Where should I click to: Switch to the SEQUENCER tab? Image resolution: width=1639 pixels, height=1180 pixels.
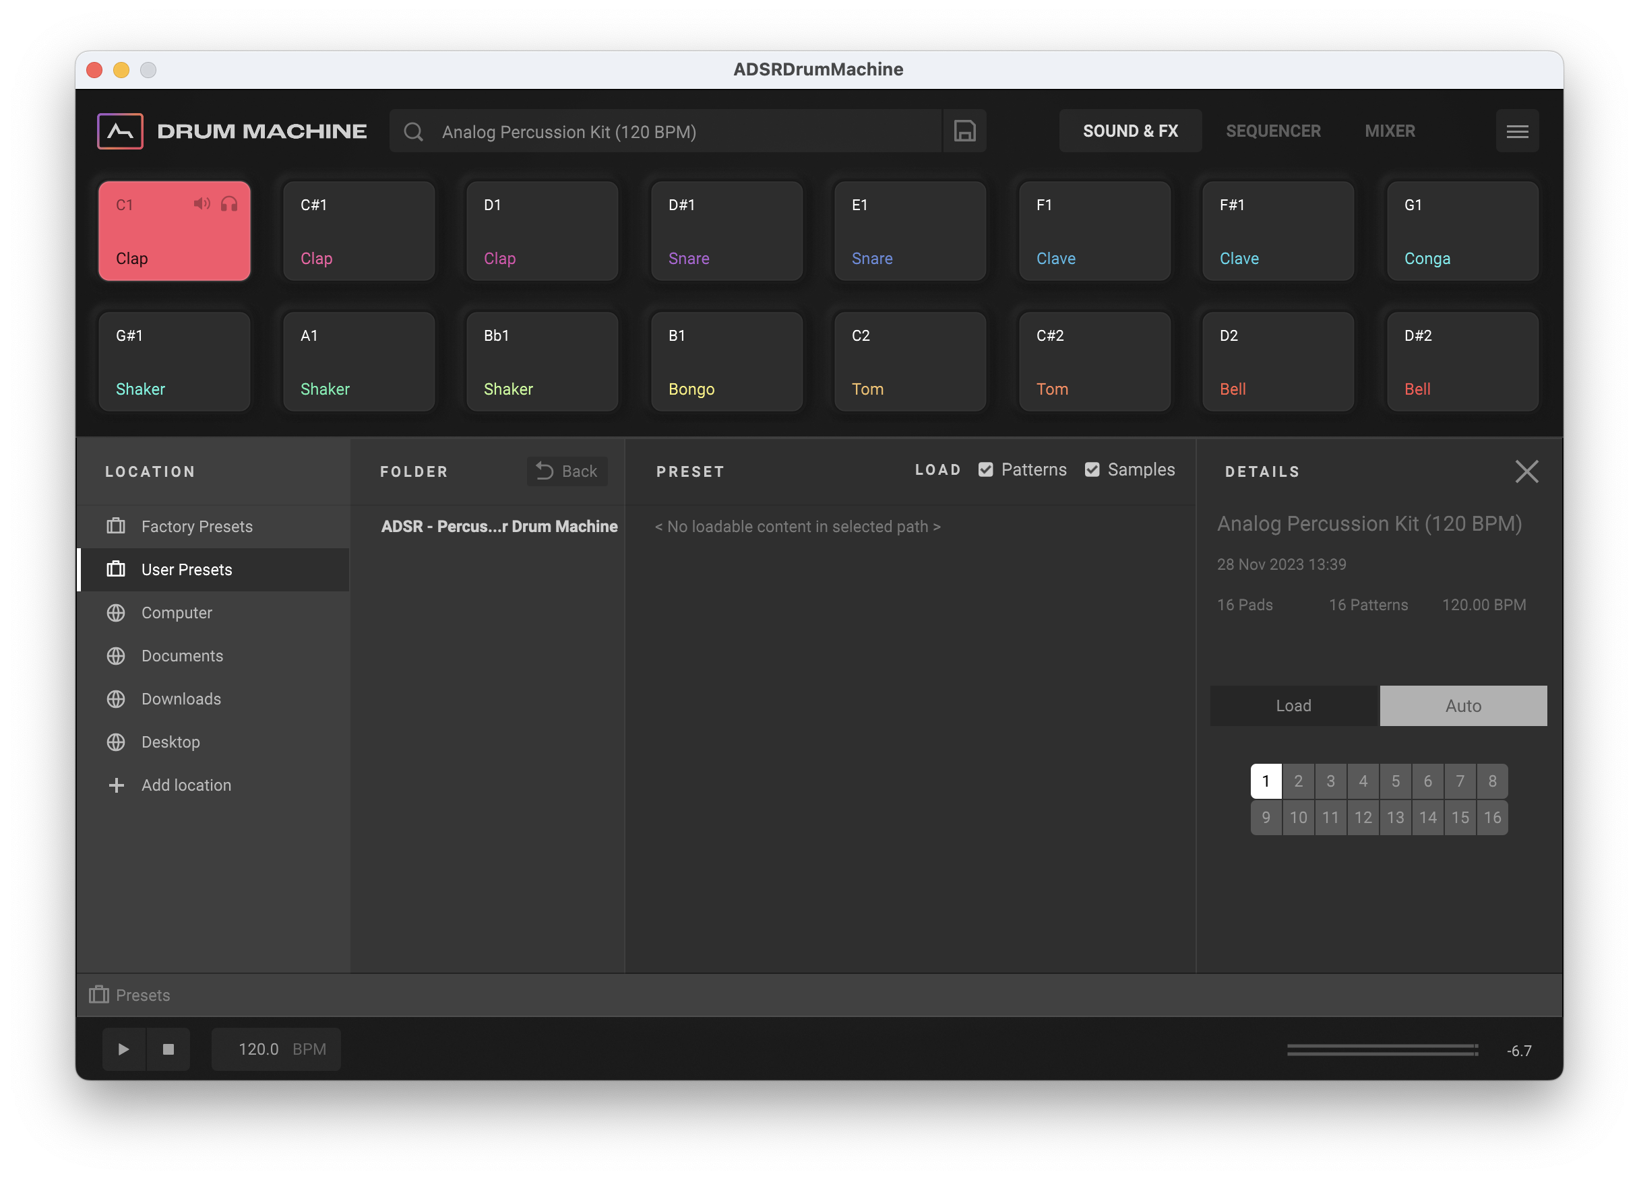coord(1272,131)
